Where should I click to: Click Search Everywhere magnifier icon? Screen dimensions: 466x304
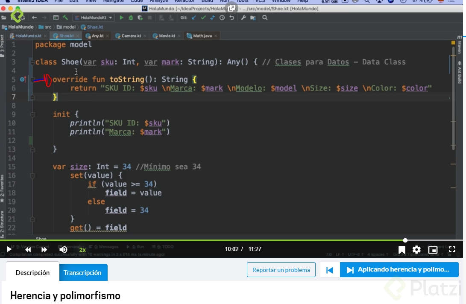tap(265, 18)
